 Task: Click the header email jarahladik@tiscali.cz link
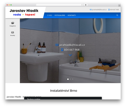(x=99, y=10)
